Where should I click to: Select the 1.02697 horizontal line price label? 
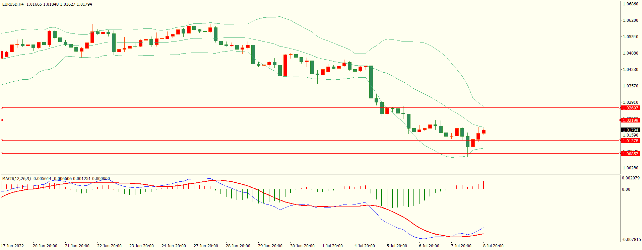[630, 108]
